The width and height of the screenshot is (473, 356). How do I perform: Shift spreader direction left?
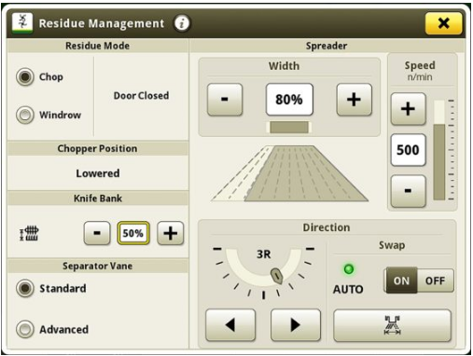(230, 325)
